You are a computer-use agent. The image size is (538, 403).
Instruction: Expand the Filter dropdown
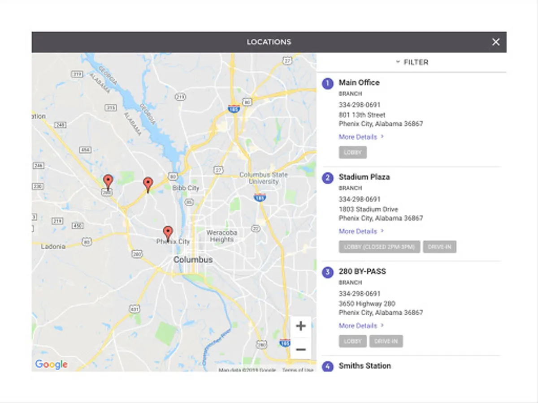coord(412,62)
